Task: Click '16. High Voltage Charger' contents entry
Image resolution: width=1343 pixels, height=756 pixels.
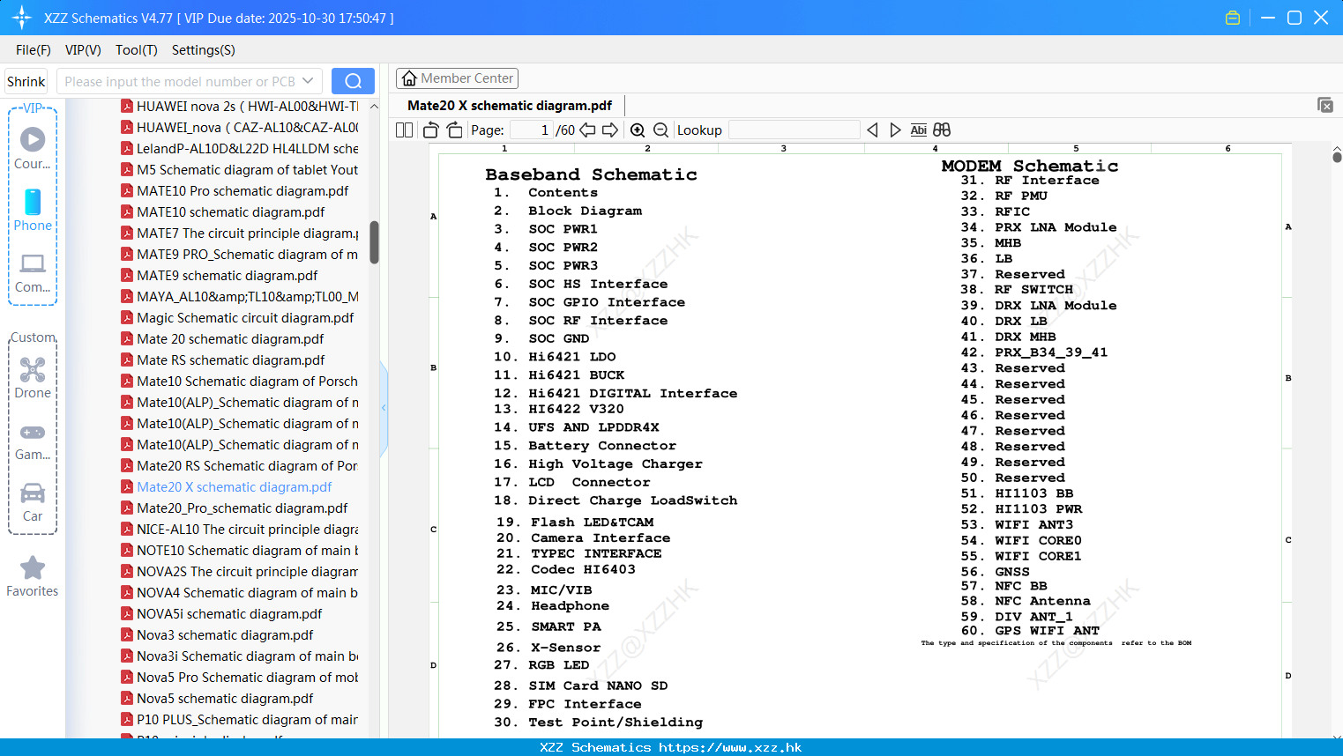Action: point(599,463)
